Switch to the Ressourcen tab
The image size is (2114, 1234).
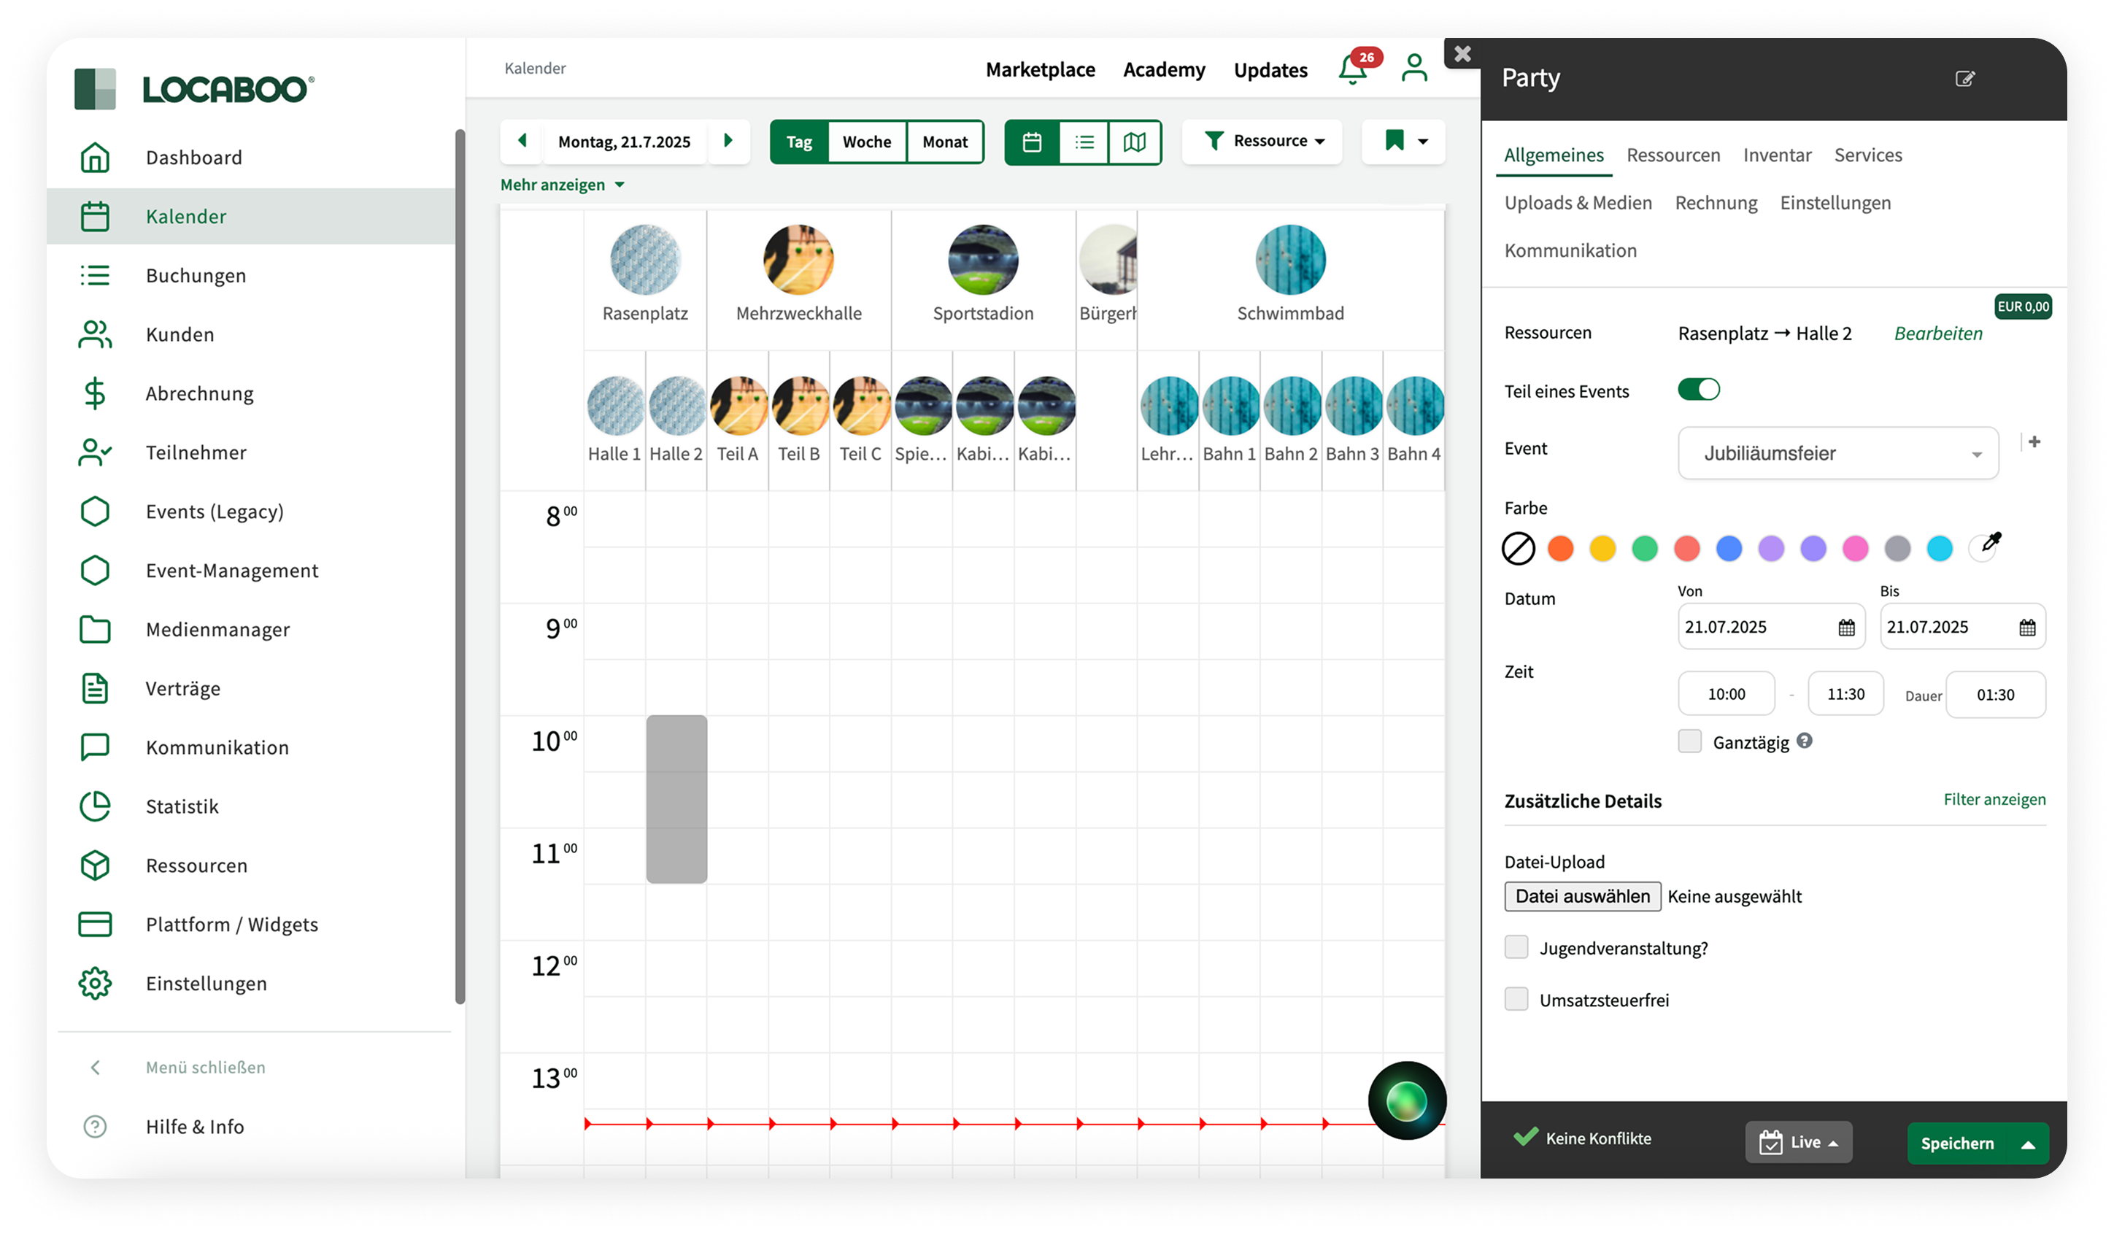click(x=1673, y=155)
